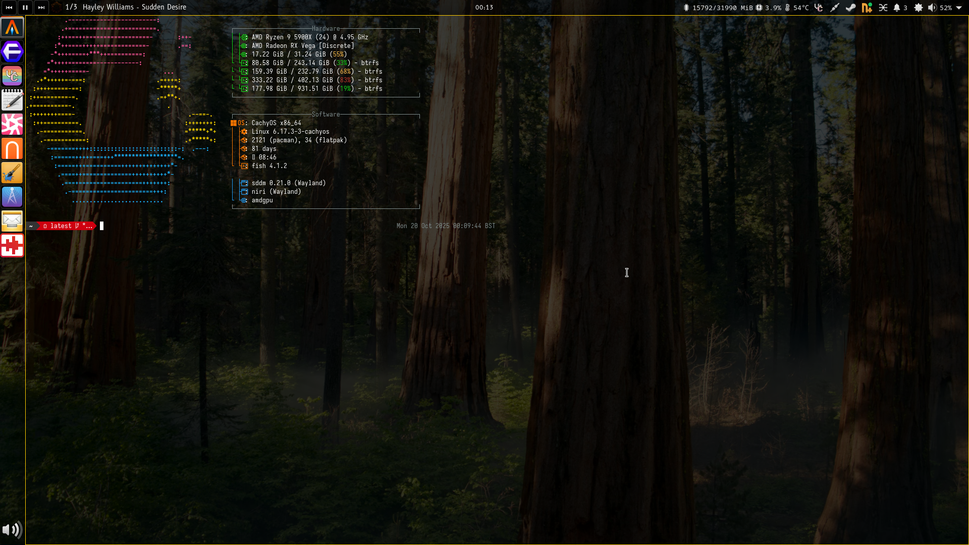Launch the purple hexagon F app
Viewport: 969px width, 545px height.
12,51
